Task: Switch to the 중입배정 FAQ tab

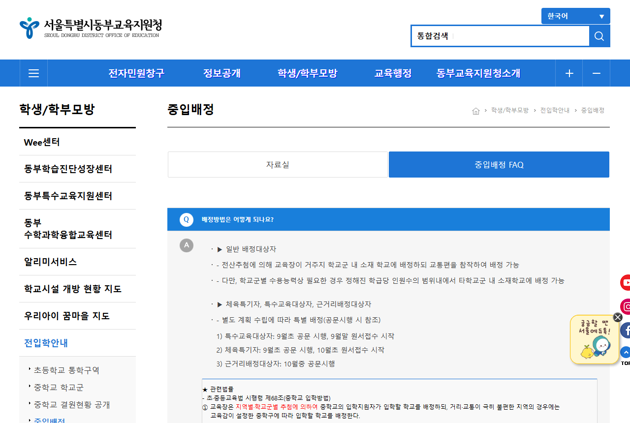Action: (x=499, y=164)
